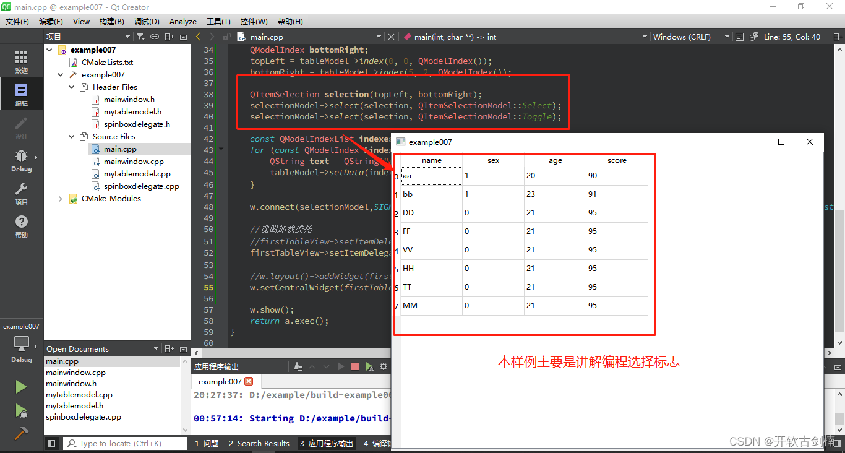The image size is (845, 453).
Task: Collapse the Source Files folder
Action: (x=72, y=137)
